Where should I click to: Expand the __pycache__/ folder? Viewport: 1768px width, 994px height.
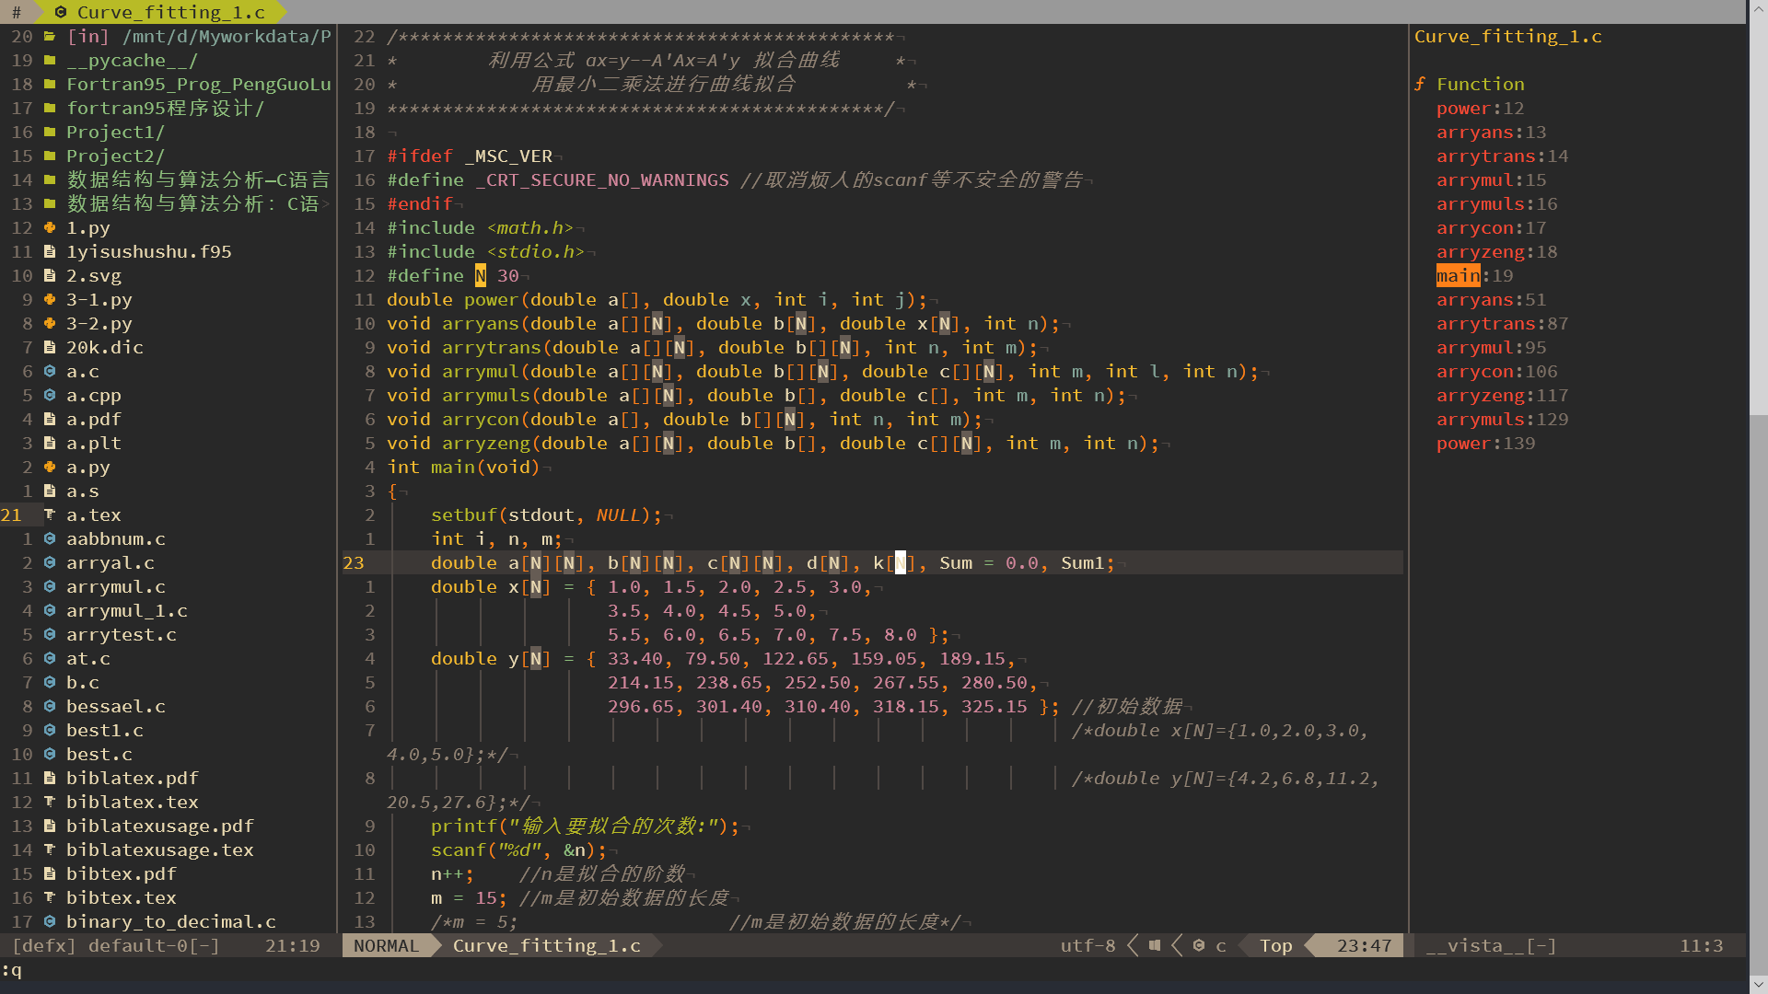pos(130,60)
